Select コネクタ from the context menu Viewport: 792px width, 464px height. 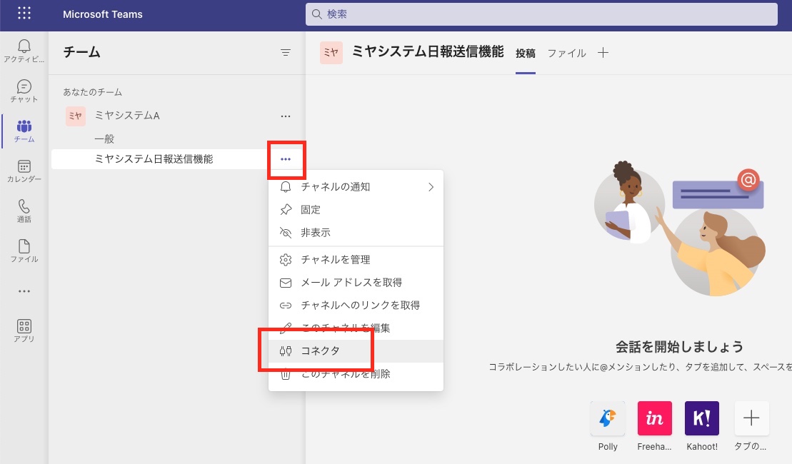pyautogui.click(x=356, y=351)
